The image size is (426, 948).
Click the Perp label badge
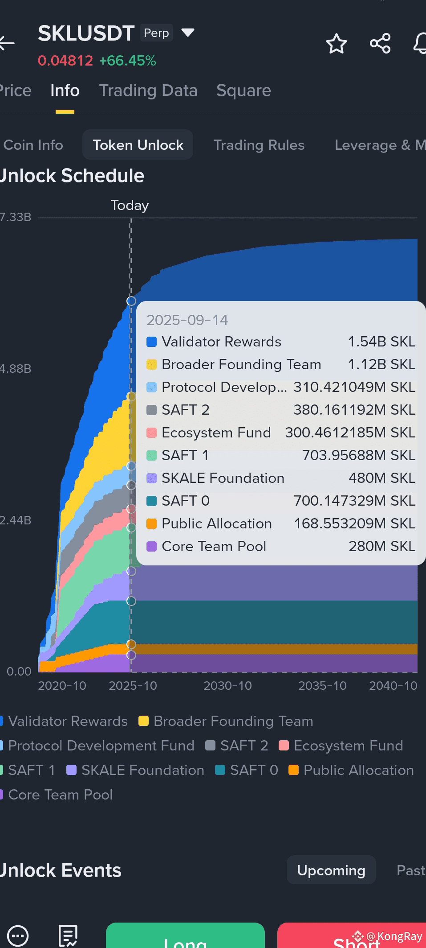coord(156,33)
